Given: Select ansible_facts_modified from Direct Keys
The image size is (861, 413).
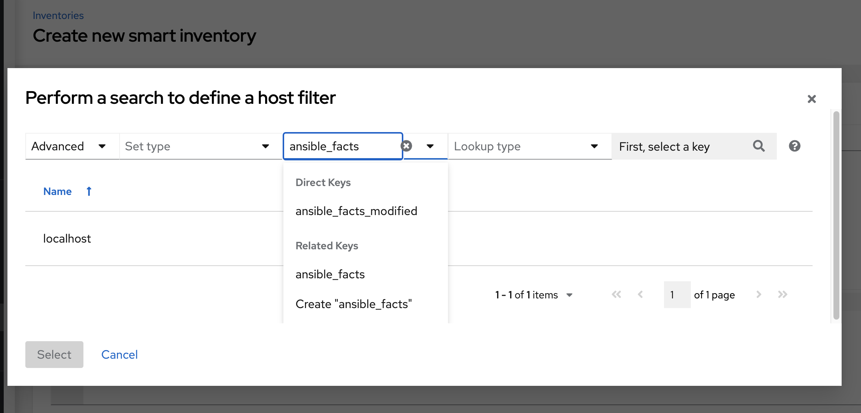Looking at the screenshot, I should coord(356,211).
